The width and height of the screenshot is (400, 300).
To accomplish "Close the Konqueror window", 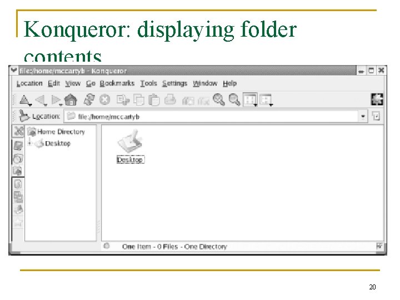I will (x=381, y=71).
